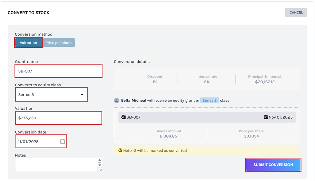Click the 'Note -2 will be marked as converted' text

(155, 151)
